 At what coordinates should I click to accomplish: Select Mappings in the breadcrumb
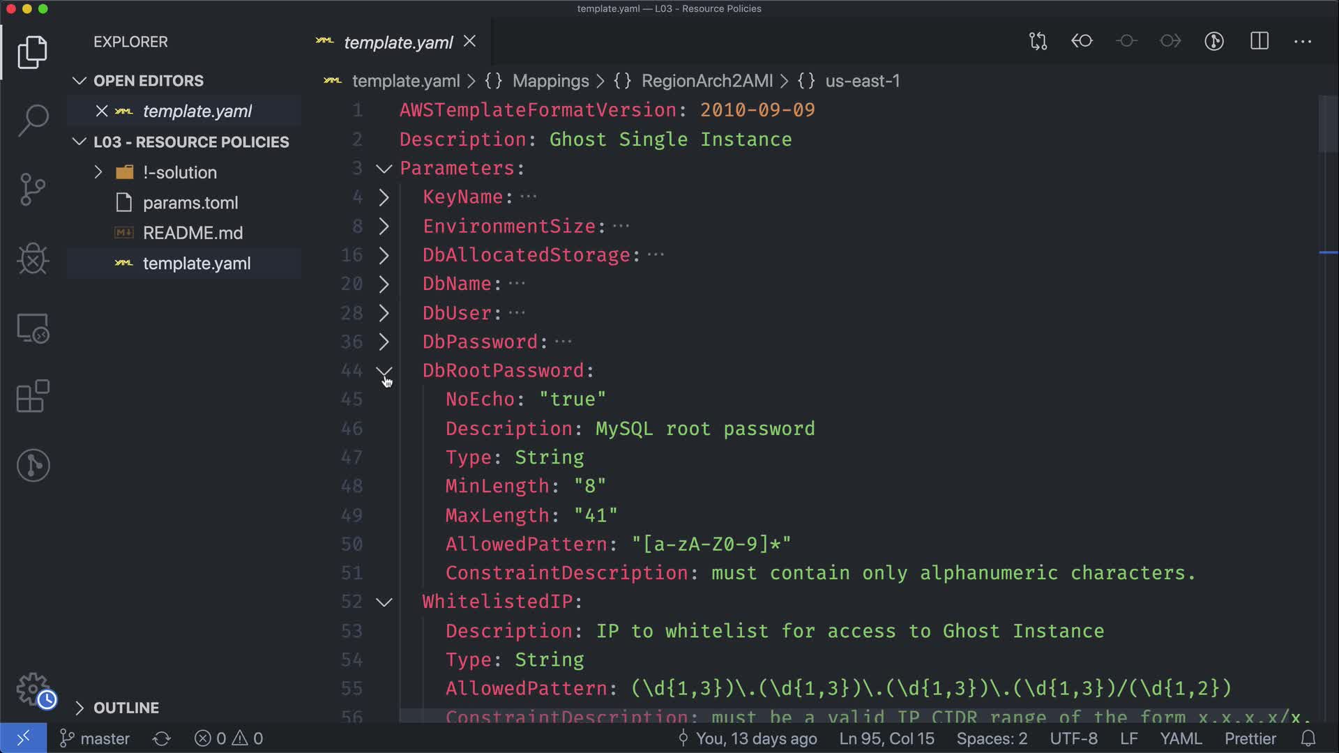click(550, 81)
